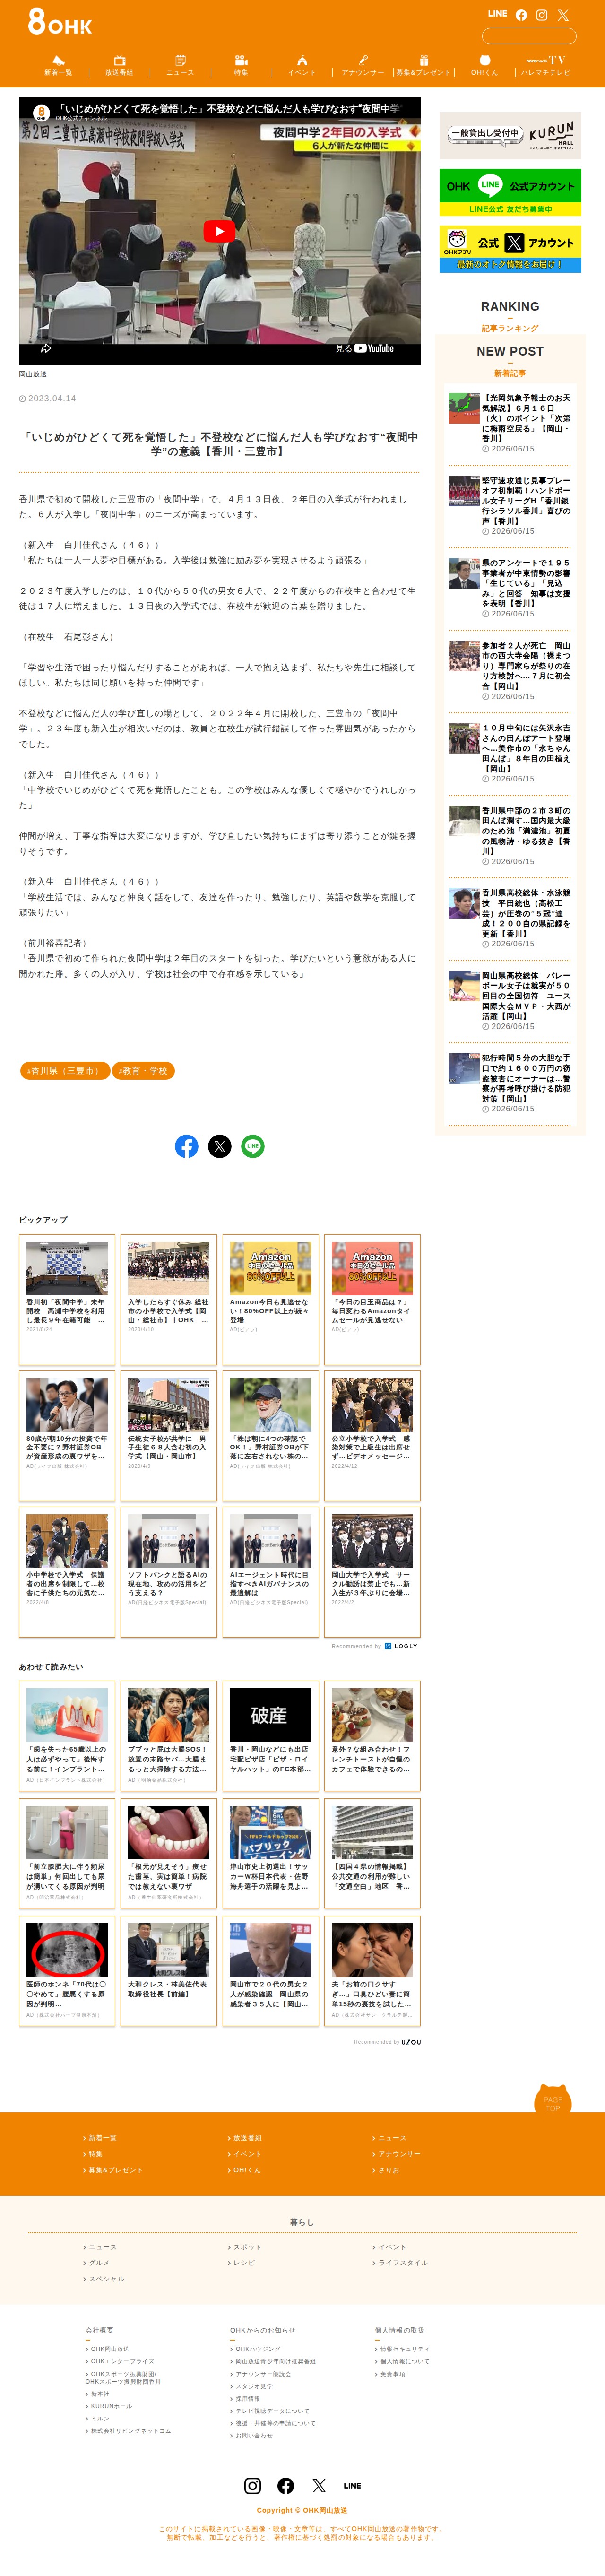Open the 破産 recommended article card

pyautogui.click(x=271, y=1737)
